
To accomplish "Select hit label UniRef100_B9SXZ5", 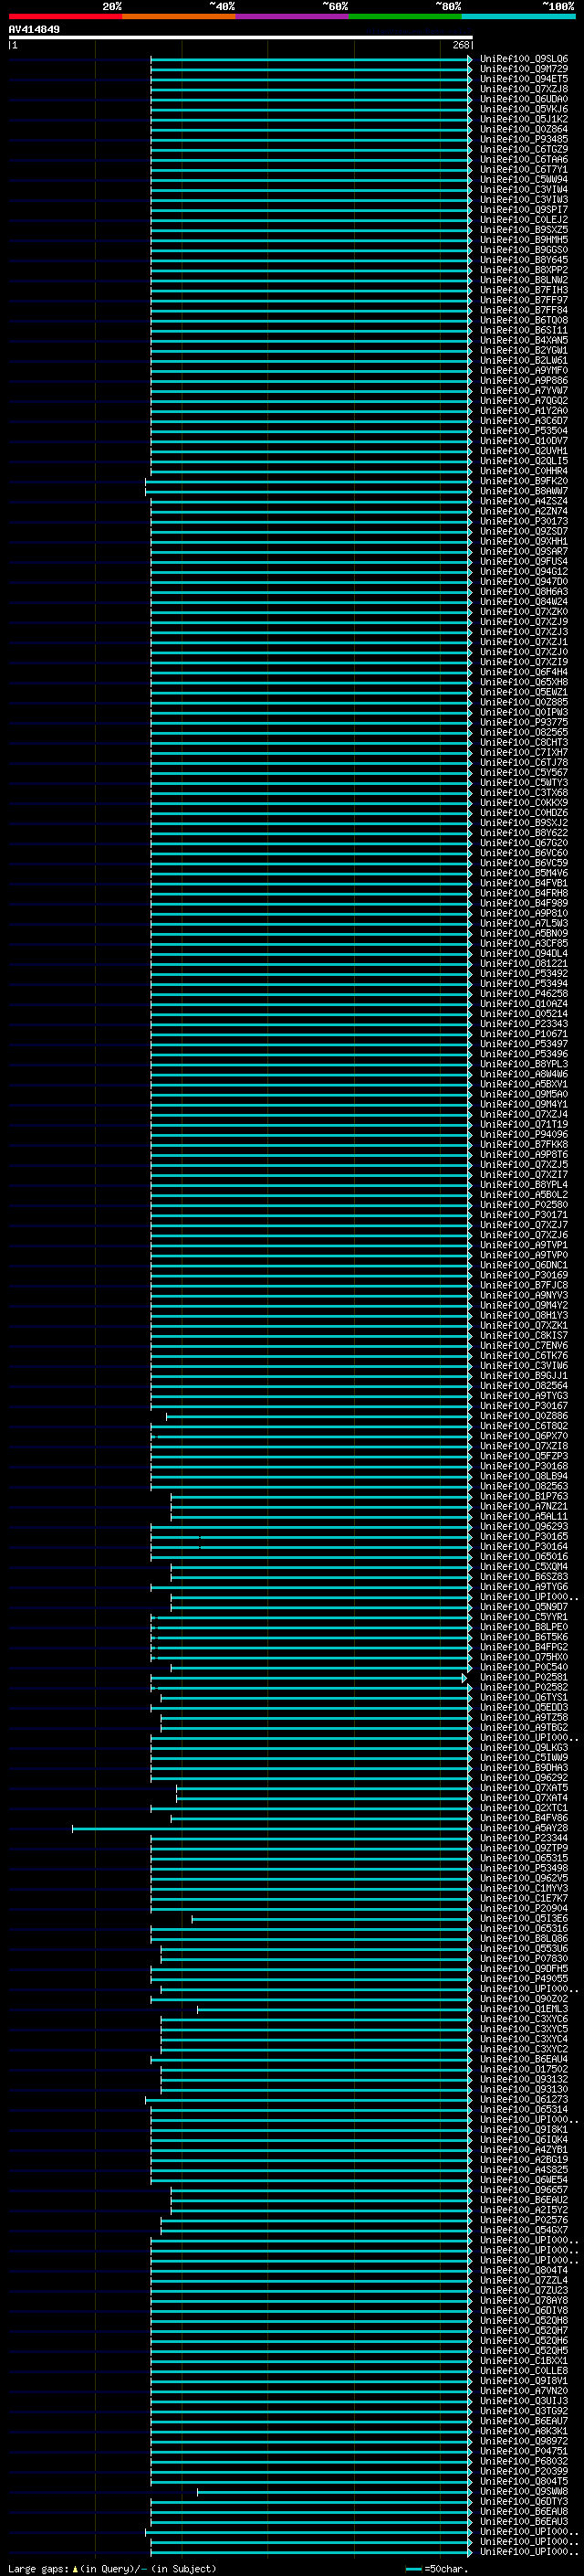I will 524,230.
